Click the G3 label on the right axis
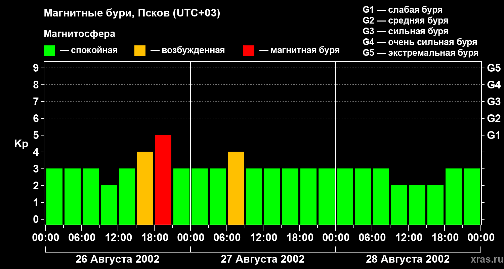 (x=494, y=102)
